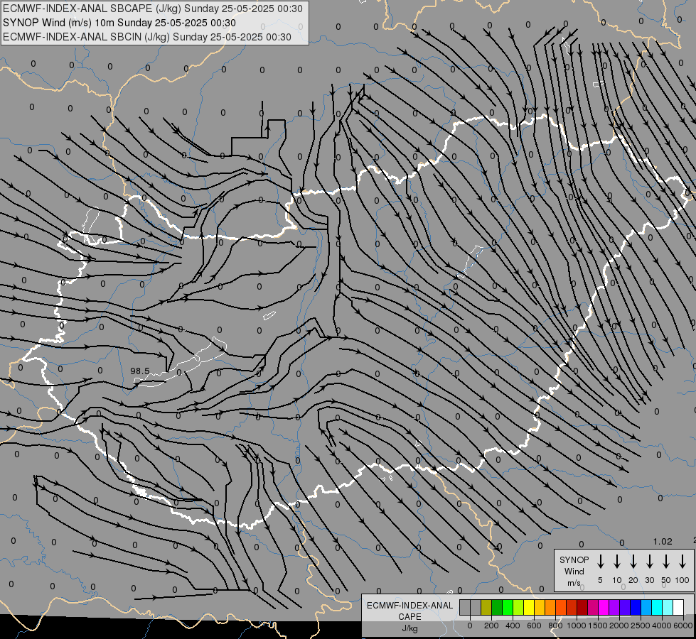Select the red-orange swatch right of 800
The width and height of the screenshot is (696, 639).
point(561,607)
